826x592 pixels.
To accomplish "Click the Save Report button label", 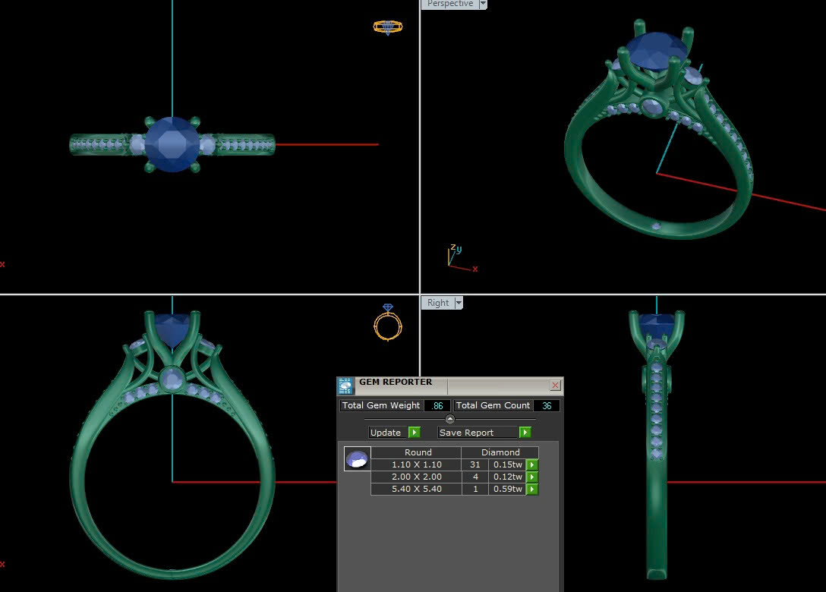I will 466,433.
